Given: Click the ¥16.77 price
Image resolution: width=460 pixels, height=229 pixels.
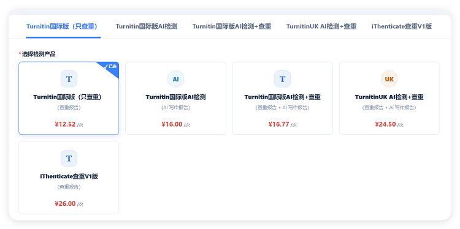Looking at the screenshot, I should 279,124.
